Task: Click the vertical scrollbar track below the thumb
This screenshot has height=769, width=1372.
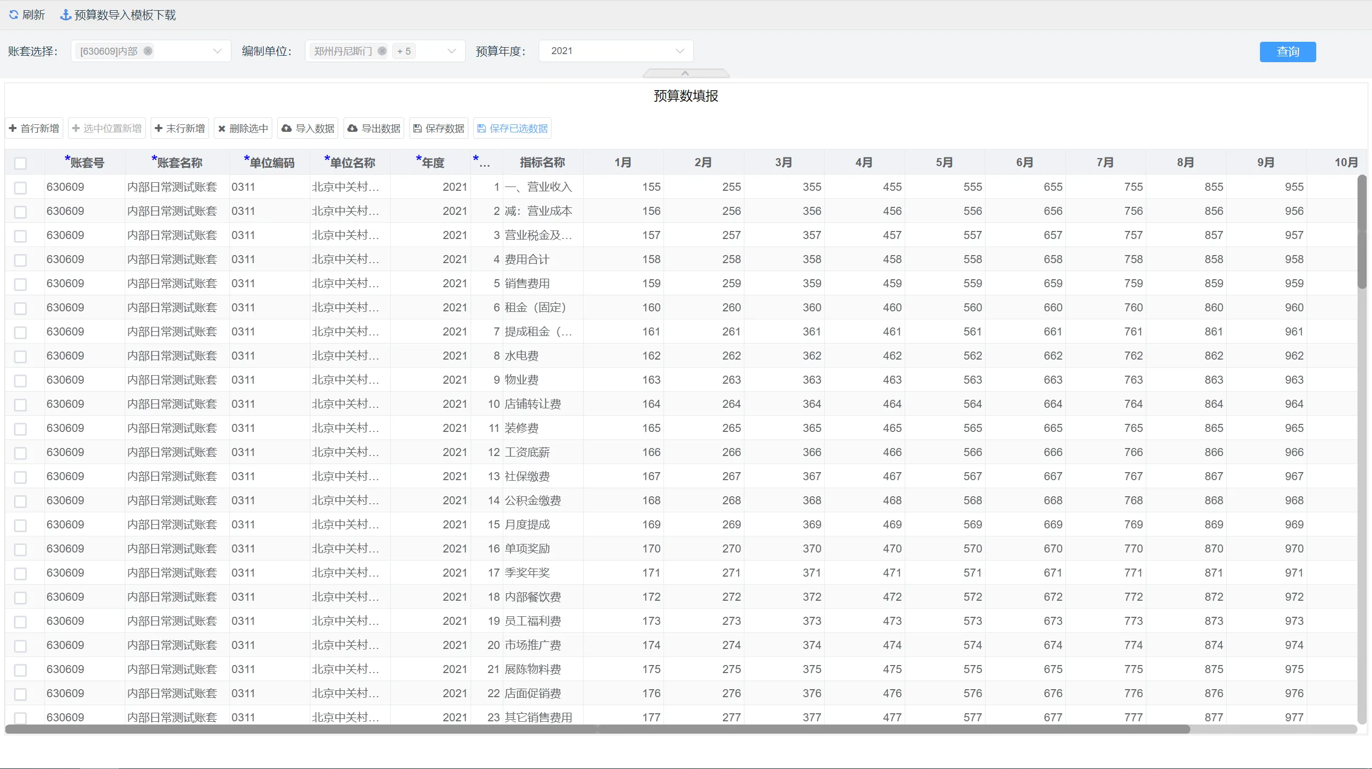Action: [1362, 506]
